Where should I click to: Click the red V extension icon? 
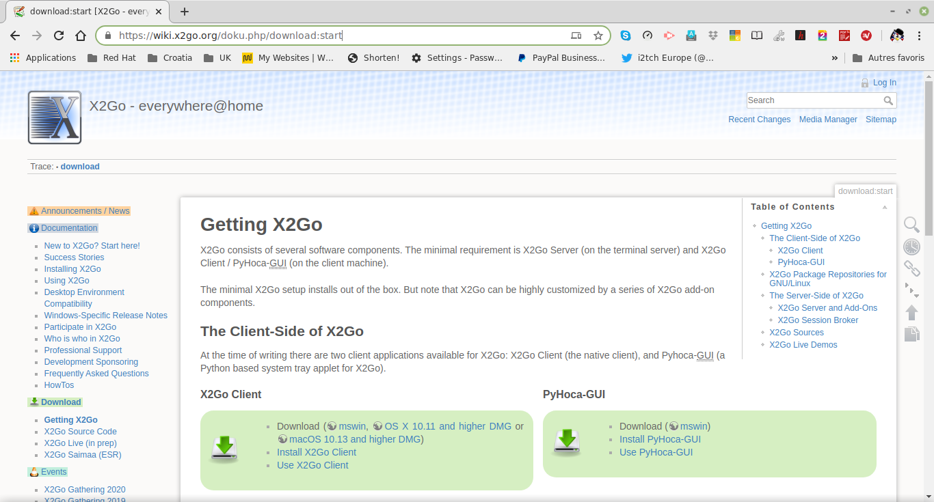tap(866, 36)
